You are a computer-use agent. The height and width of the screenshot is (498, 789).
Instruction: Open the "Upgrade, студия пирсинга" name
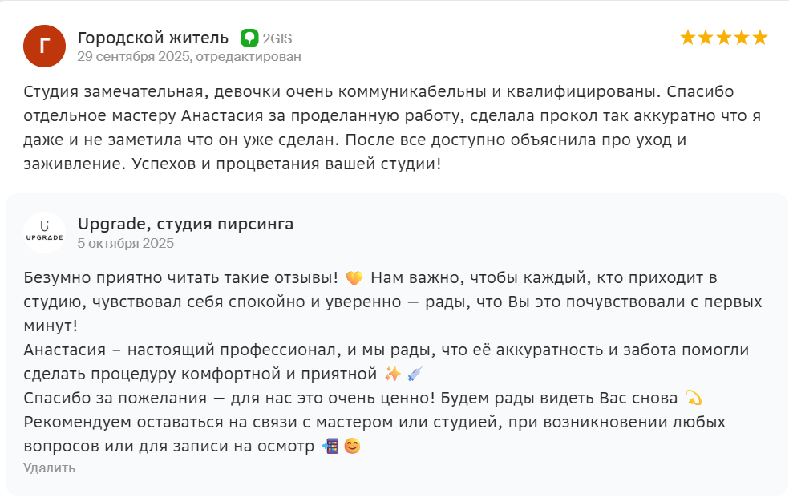pyautogui.click(x=186, y=224)
